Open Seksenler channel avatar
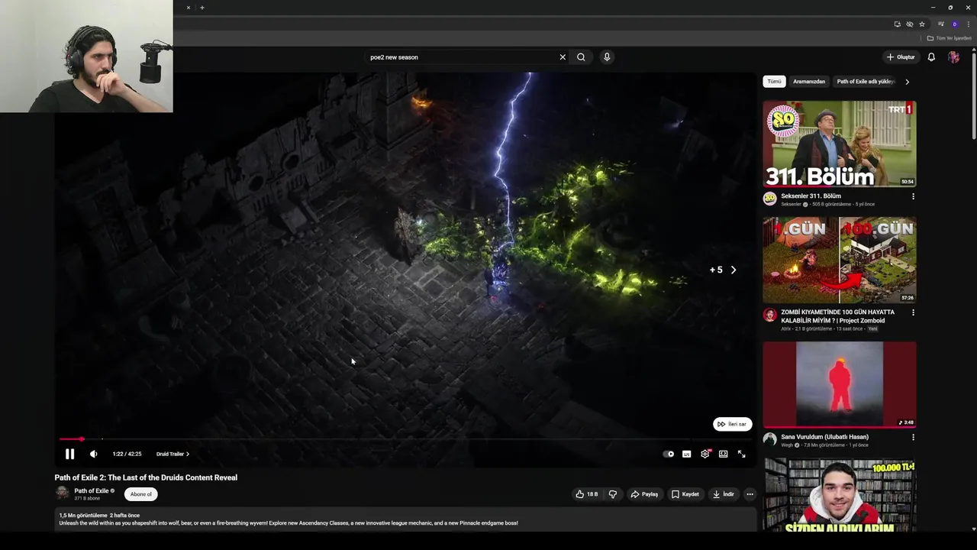The width and height of the screenshot is (977, 550). pyautogui.click(x=769, y=199)
